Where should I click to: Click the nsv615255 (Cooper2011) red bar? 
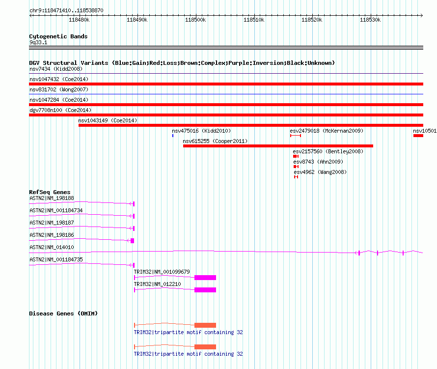[278, 146]
